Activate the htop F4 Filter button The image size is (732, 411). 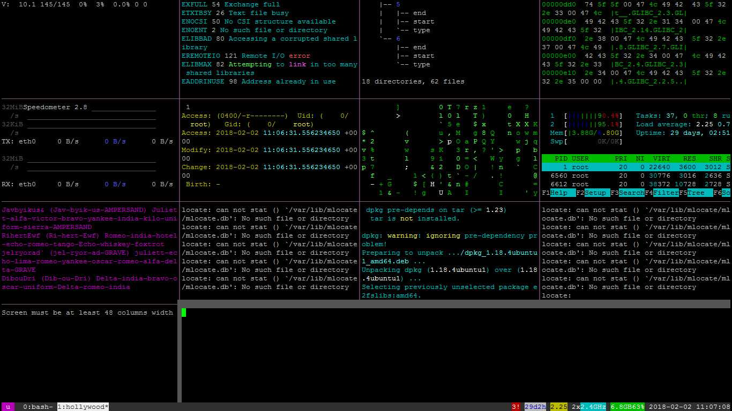pos(662,193)
